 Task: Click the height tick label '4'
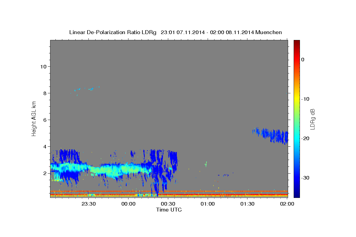coord(44,146)
